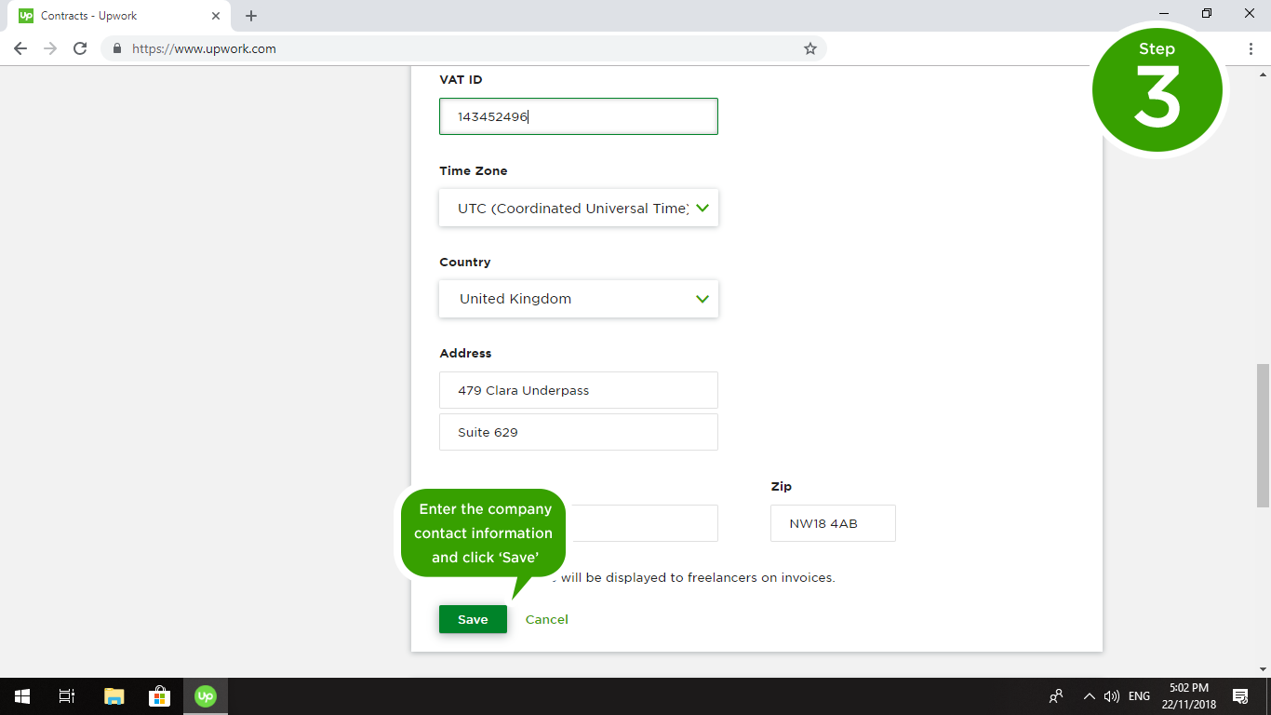Bookmark this page with the star icon

(809, 48)
